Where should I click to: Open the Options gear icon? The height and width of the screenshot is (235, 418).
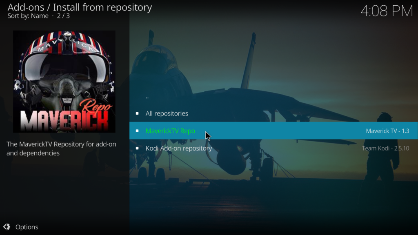(x=7, y=227)
